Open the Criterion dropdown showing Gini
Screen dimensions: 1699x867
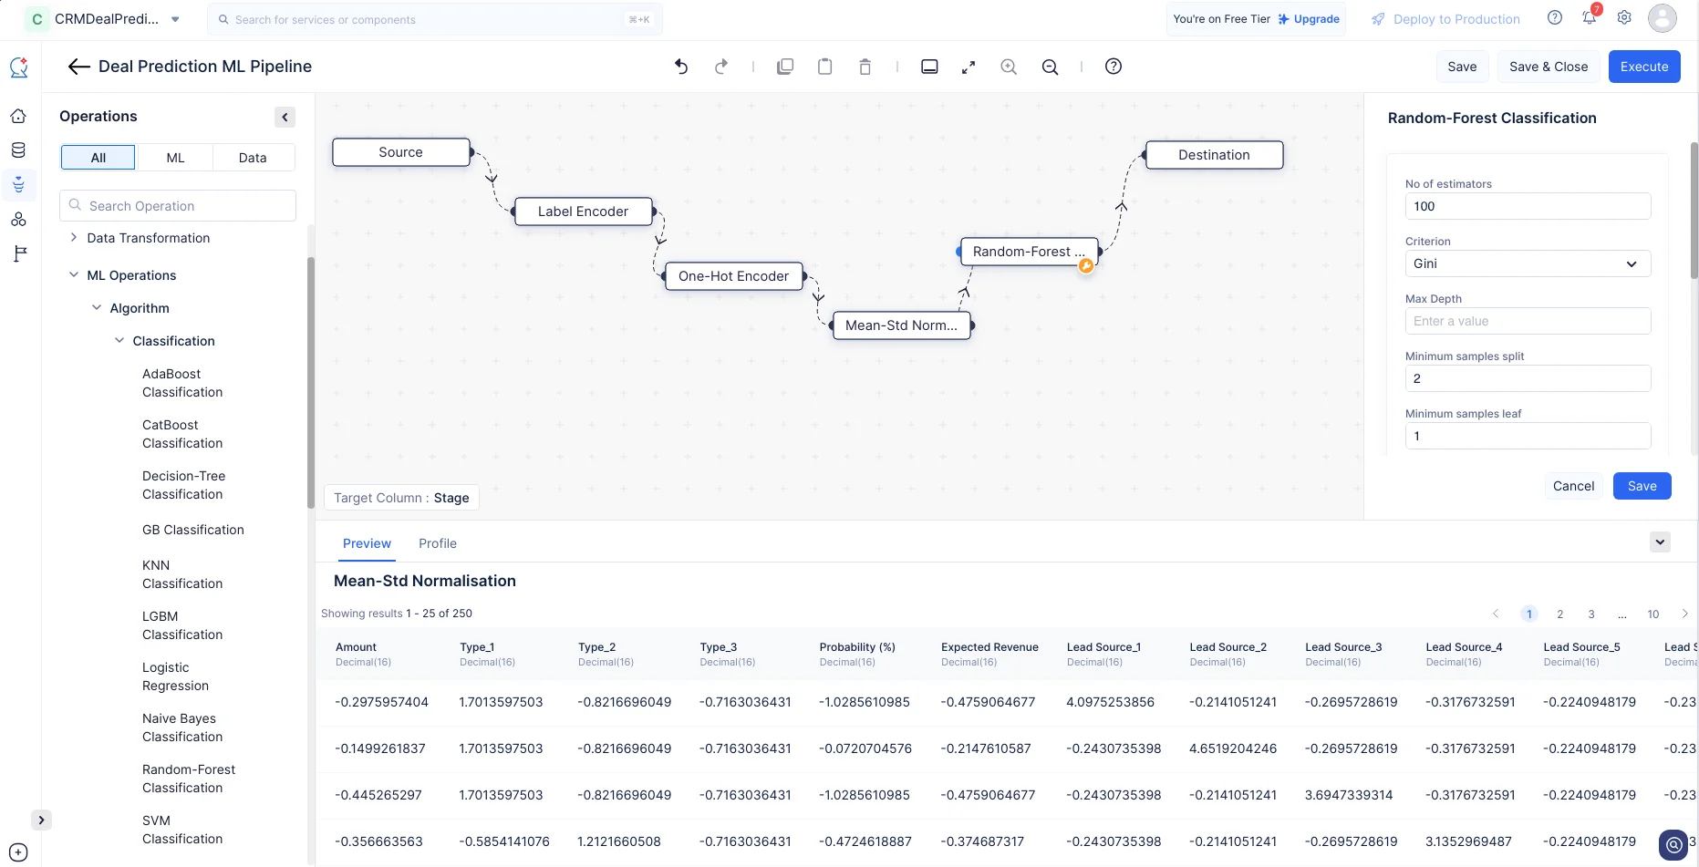click(x=1528, y=263)
